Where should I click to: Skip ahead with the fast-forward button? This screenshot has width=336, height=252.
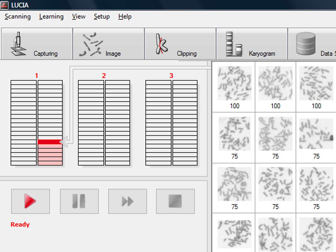click(x=128, y=201)
